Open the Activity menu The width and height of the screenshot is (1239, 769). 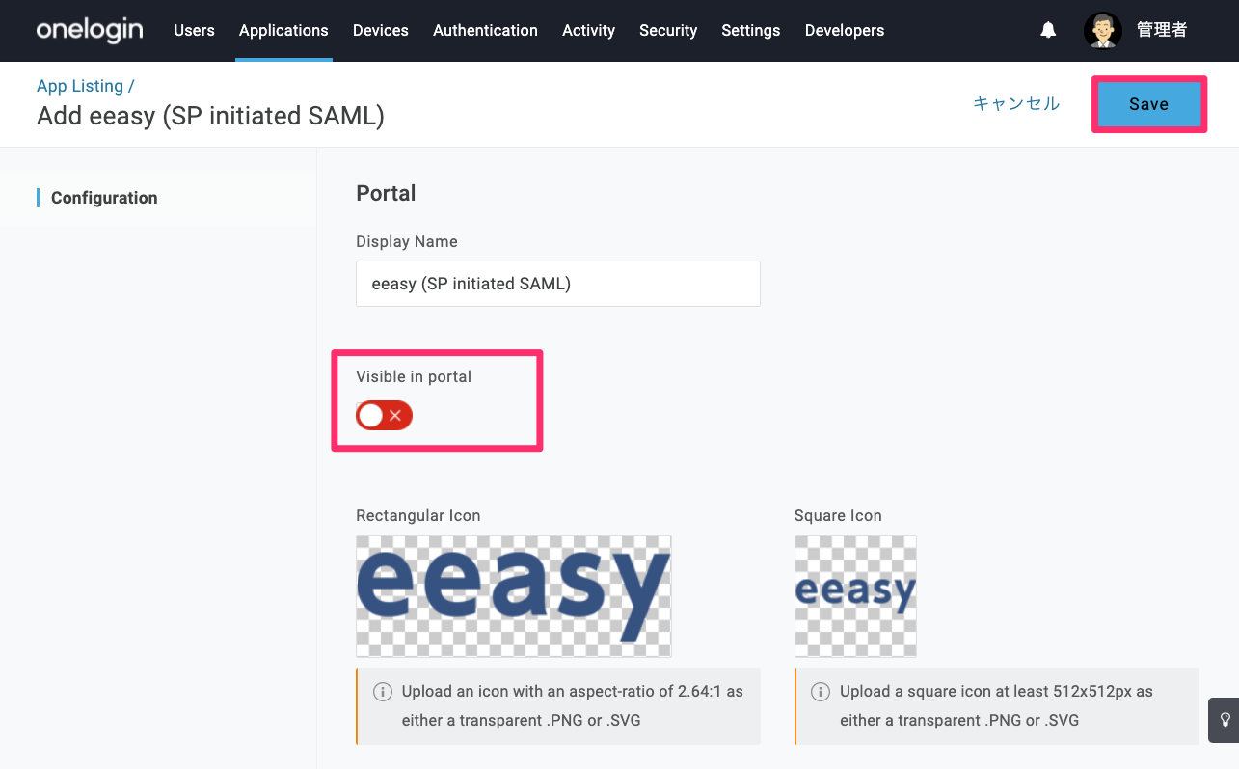pos(588,31)
